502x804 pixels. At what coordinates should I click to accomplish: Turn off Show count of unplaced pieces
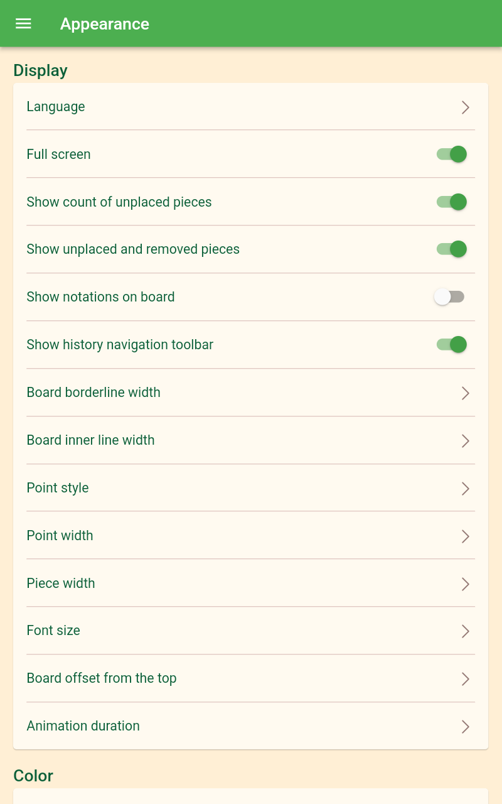(x=452, y=202)
